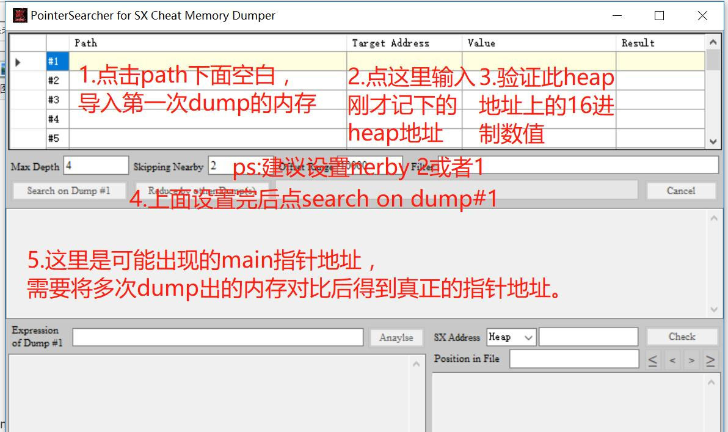Click the Skipping Nearby input field

240,166
